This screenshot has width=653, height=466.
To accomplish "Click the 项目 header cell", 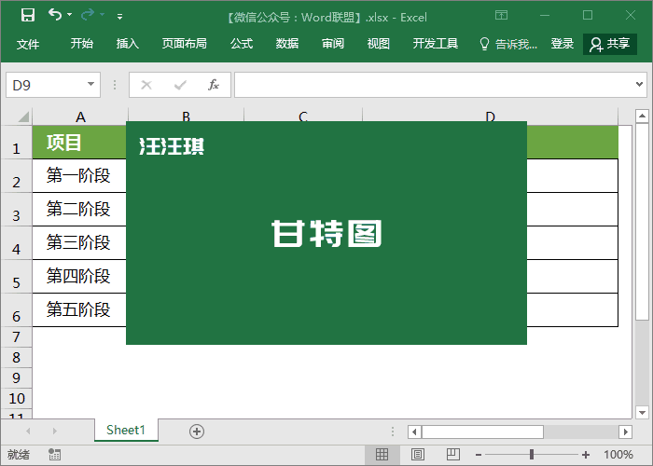I will tap(79, 143).
